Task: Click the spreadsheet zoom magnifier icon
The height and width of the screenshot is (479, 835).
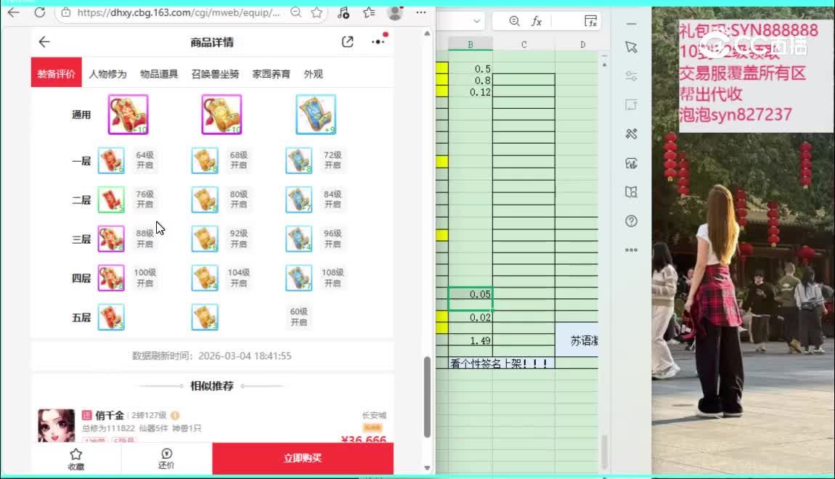Action: click(x=514, y=21)
